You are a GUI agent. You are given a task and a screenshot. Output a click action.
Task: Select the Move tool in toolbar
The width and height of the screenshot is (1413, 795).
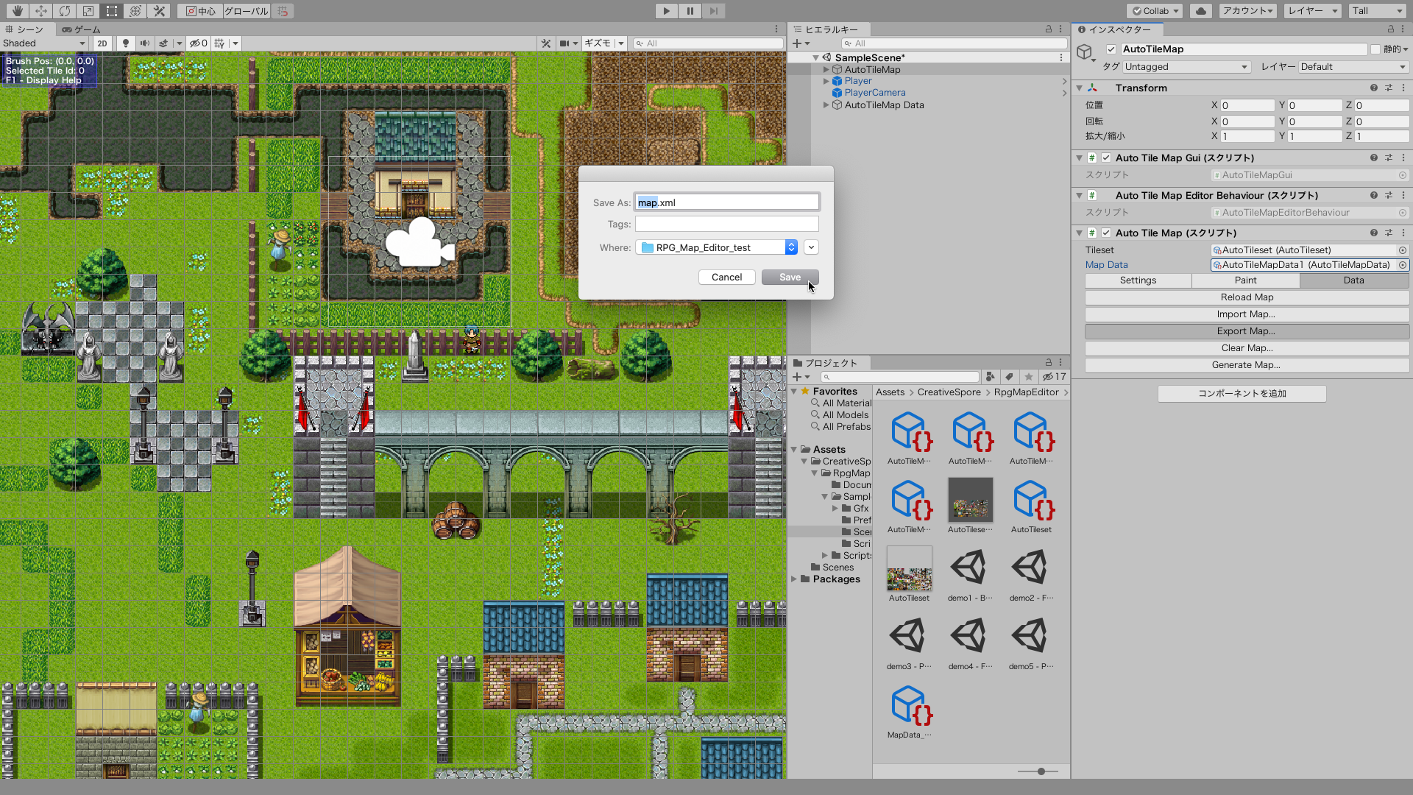[41, 11]
